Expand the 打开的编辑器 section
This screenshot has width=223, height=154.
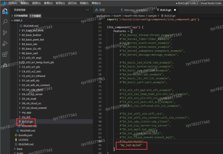pos(21,16)
